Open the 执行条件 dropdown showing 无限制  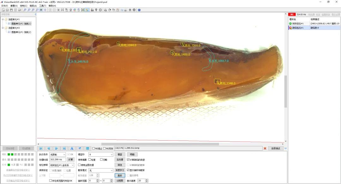tap(57, 154)
